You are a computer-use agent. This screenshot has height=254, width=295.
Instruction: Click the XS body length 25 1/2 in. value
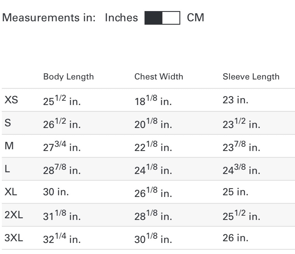pyautogui.click(x=62, y=101)
